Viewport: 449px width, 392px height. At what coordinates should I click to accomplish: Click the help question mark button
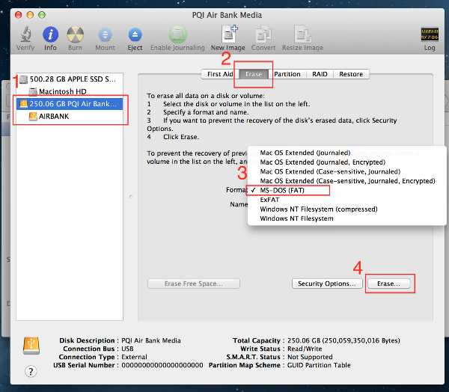coord(31,371)
